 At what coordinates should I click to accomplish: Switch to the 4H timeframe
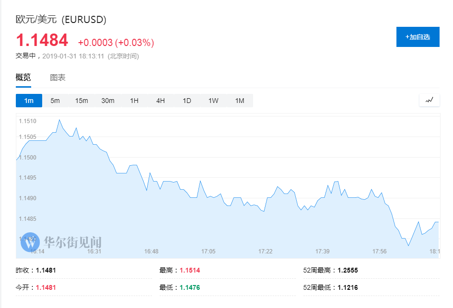(x=161, y=101)
